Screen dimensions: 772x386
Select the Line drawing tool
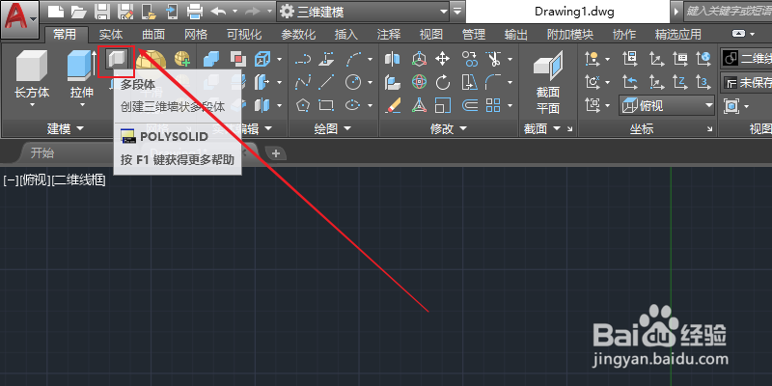click(326, 82)
